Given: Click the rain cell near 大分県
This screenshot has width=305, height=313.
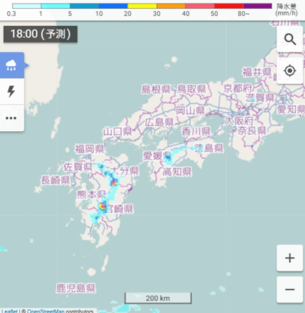Looking at the screenshot, I should (113, 183).
